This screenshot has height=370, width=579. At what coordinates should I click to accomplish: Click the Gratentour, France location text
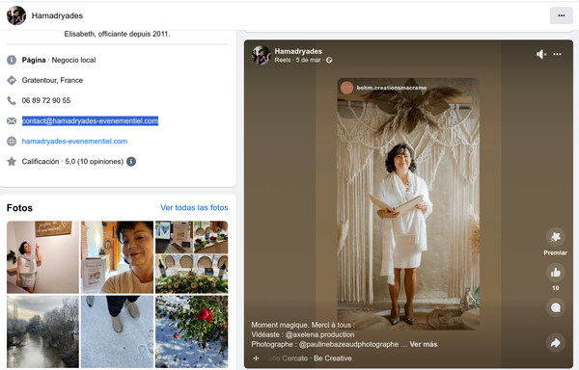(52, 80)
